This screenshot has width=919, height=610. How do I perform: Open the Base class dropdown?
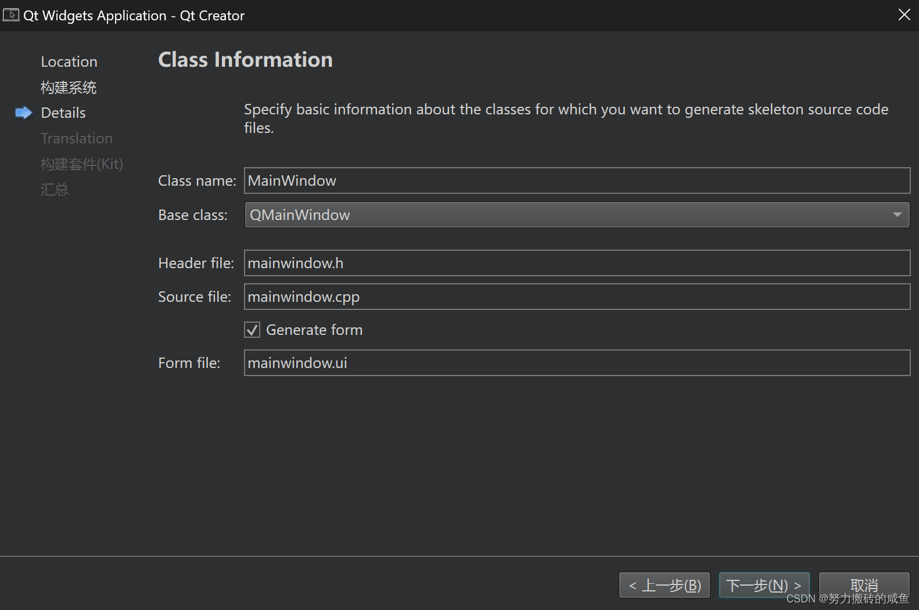click(x=577, y=215)
